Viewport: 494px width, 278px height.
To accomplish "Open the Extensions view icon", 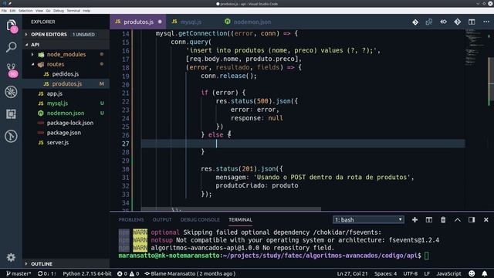I will point(11,114).
